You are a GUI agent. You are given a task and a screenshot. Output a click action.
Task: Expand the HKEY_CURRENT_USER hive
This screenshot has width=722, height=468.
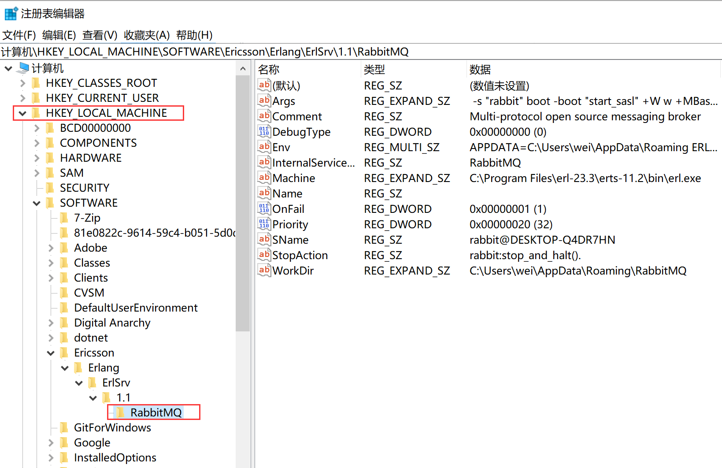point(22,98)
